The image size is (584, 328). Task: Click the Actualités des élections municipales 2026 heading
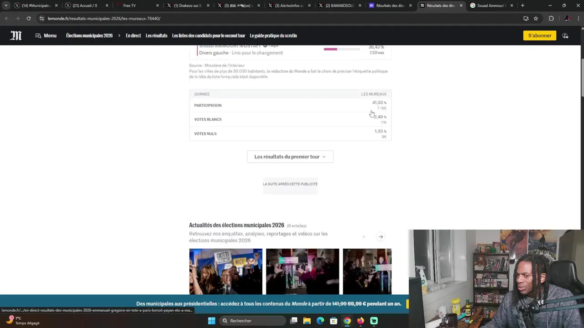237,225
